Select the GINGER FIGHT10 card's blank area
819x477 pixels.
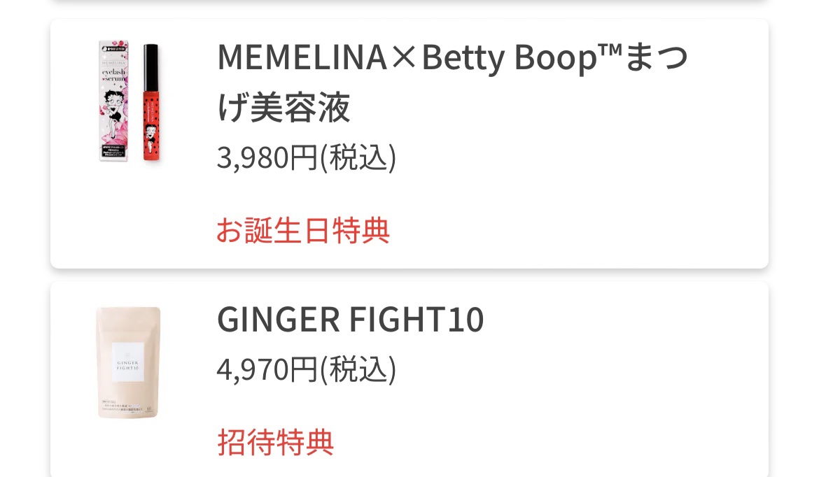pyautogui.click(x=616, y=392)
